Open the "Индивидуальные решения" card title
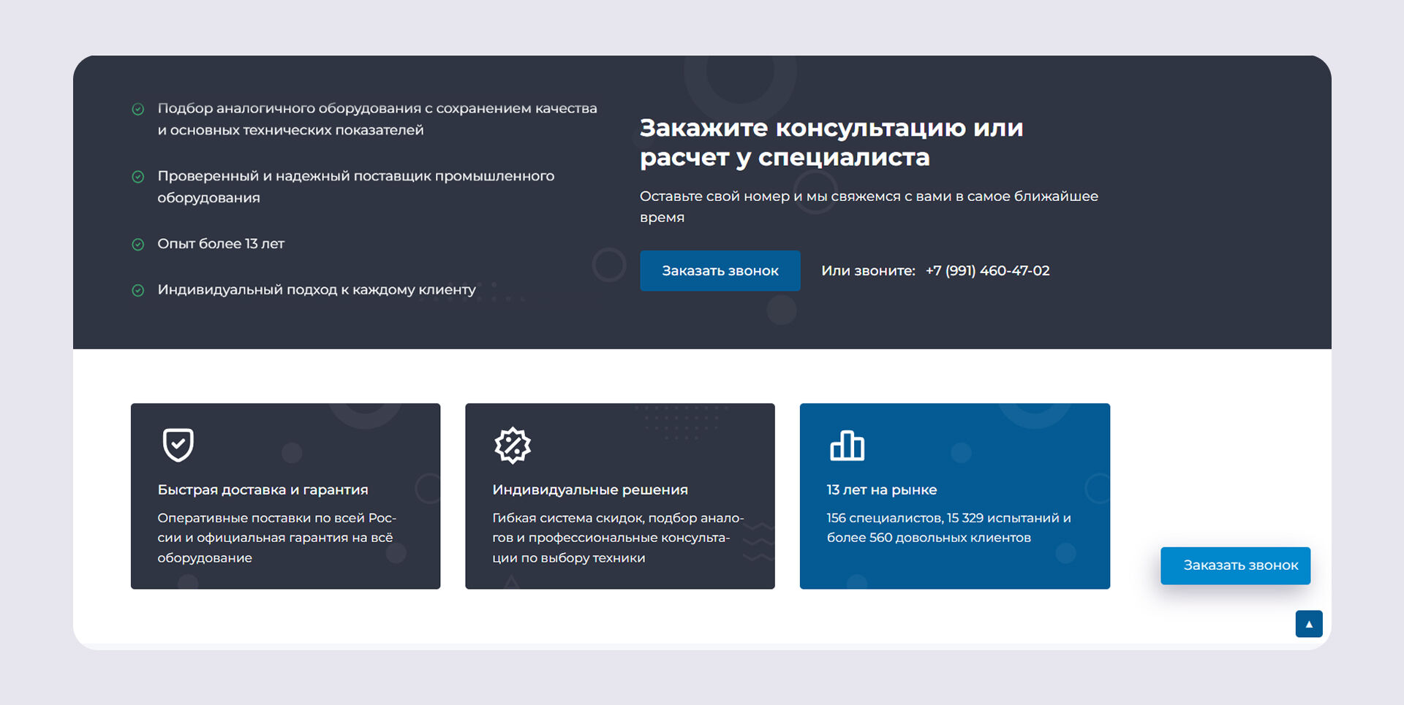This screenshot has width=1404, height=705. pos(589,490)
